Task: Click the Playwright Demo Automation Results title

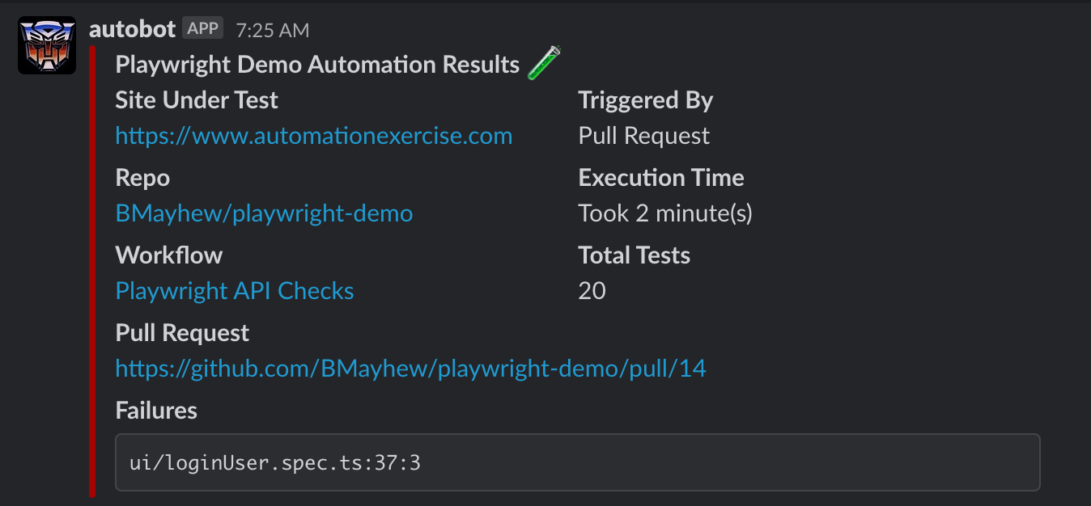Action: [x=317, y=65]
